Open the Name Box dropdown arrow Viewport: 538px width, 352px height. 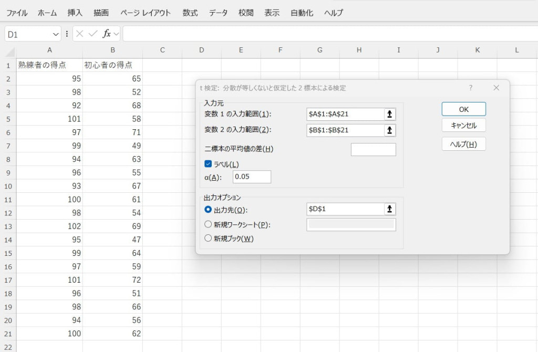(x=56, y=34)
